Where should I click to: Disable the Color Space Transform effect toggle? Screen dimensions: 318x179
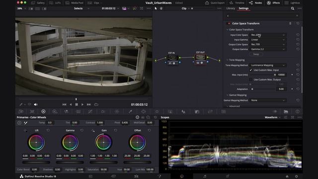(229, 23)
